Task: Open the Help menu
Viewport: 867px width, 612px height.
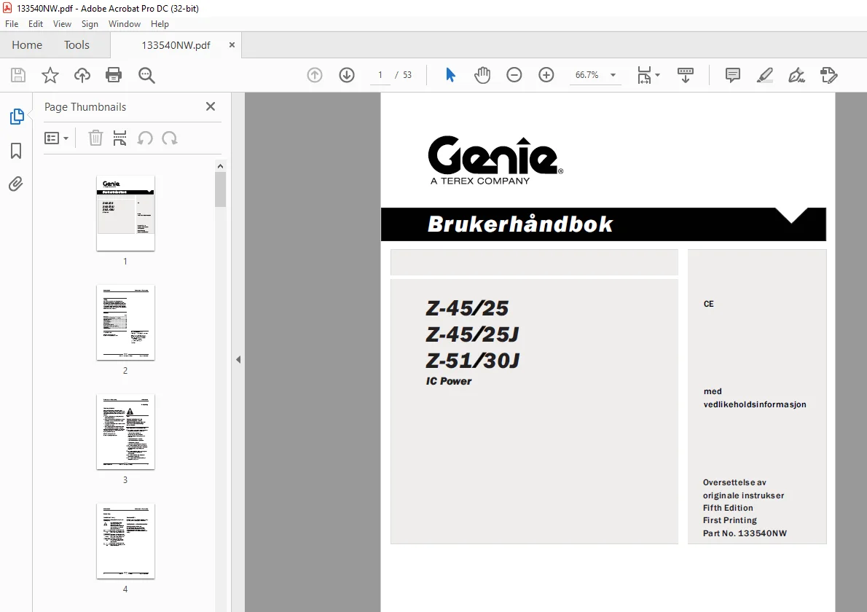Action: click(x=160, y=24)
